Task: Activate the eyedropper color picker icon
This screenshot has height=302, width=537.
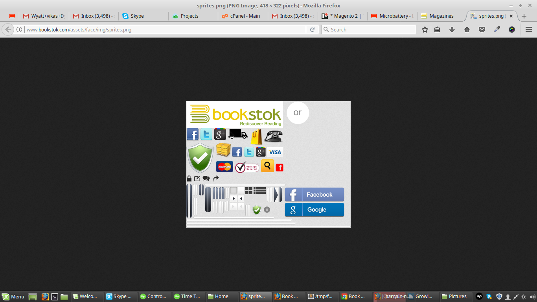Action: [x=497, y=29]
